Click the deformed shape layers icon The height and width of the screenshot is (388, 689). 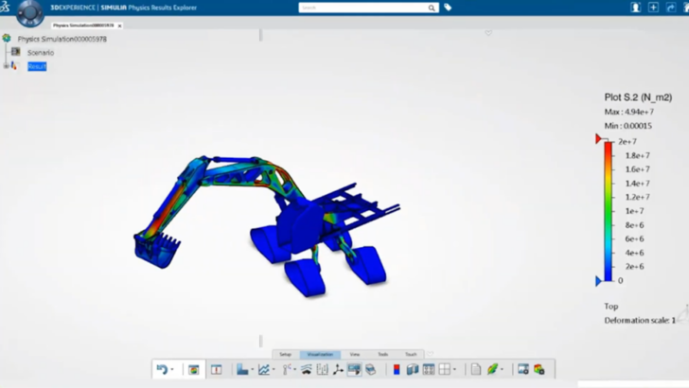pos(307,369)
